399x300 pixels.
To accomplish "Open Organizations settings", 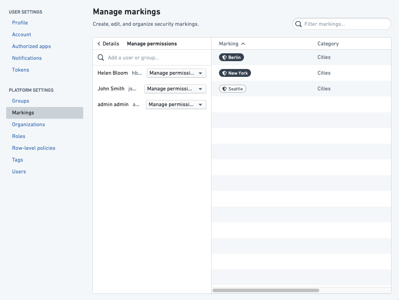I will pos(28,124).
